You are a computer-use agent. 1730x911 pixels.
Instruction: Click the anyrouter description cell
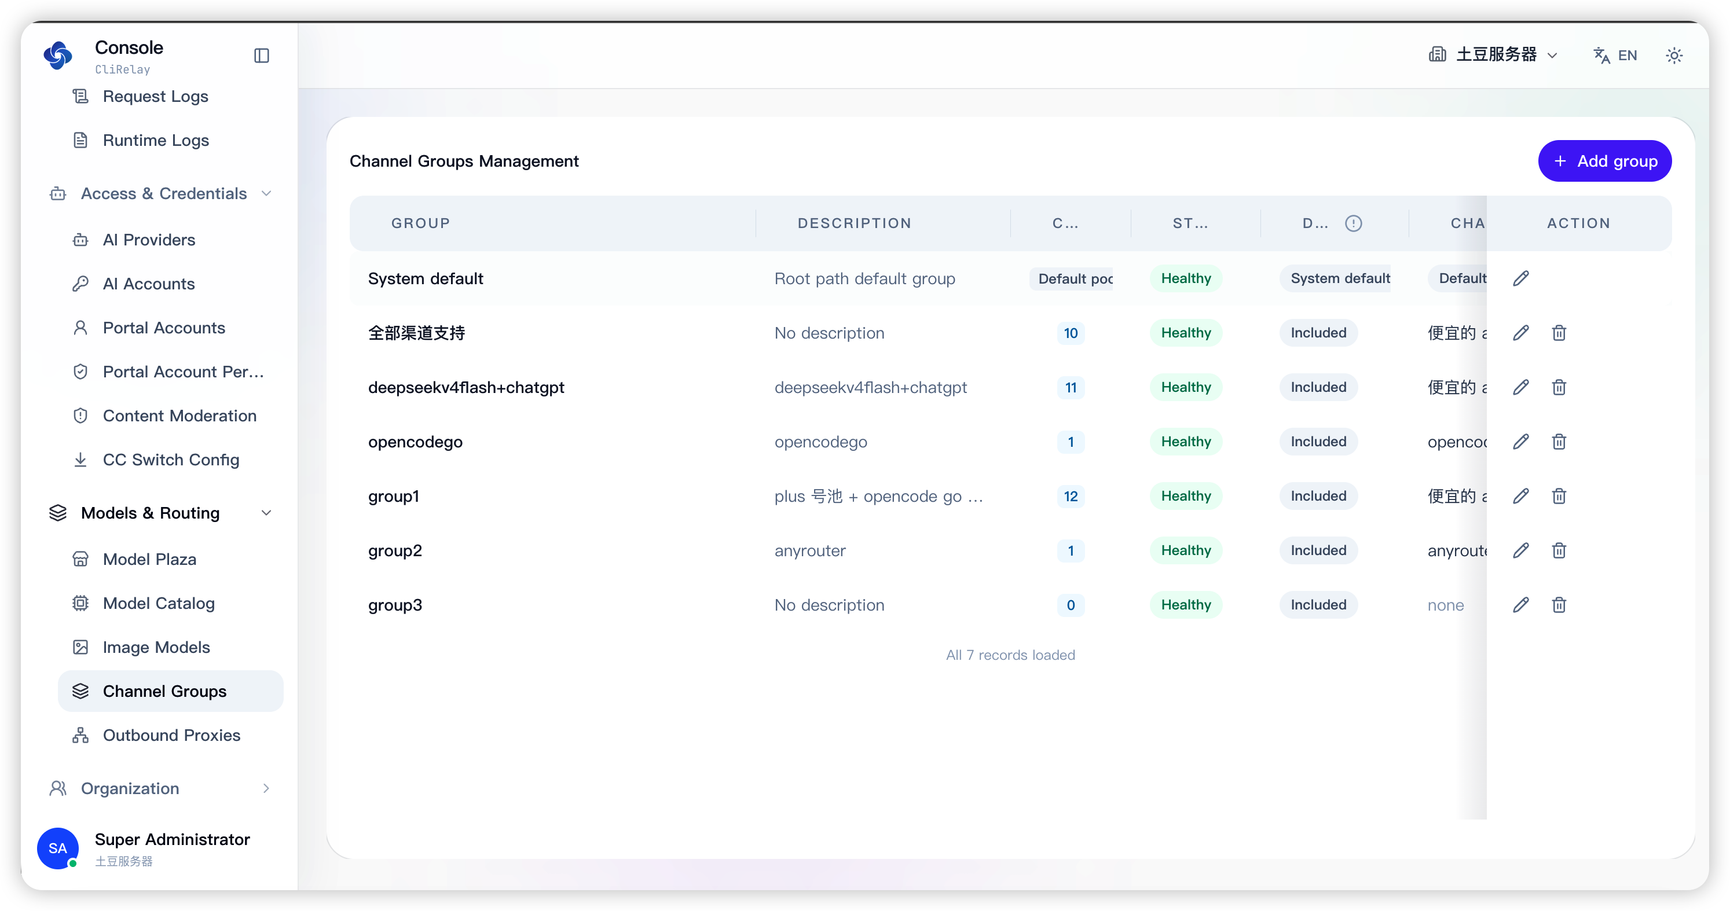click(x=810, y=550)
